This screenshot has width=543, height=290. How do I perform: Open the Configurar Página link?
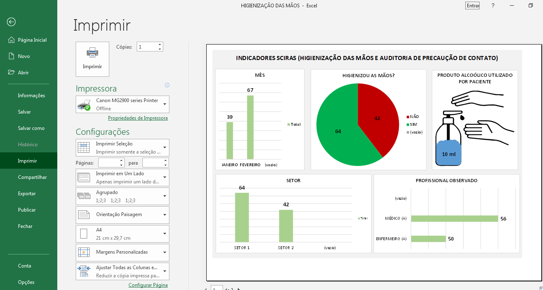tap(148, 285)
